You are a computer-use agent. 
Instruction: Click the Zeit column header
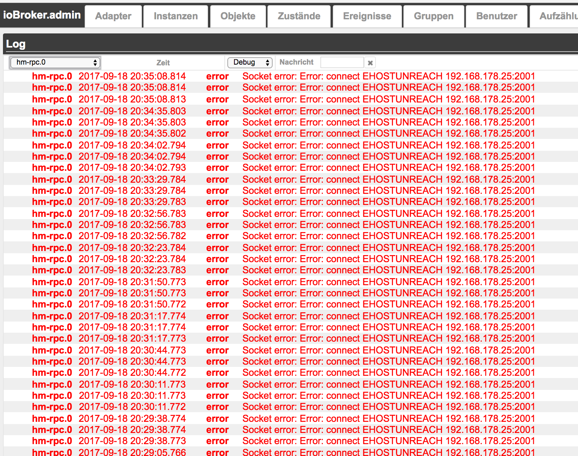point(163,63)
